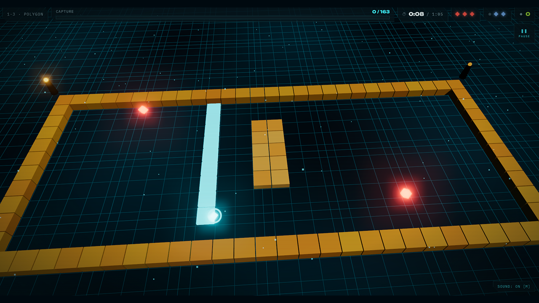
Task: Click the stopwatch timer icon
Action: pos(404,14)
